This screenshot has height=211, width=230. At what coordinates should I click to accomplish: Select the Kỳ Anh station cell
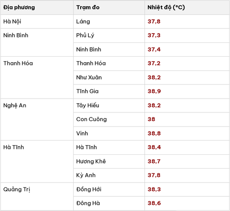click(109, 175)
